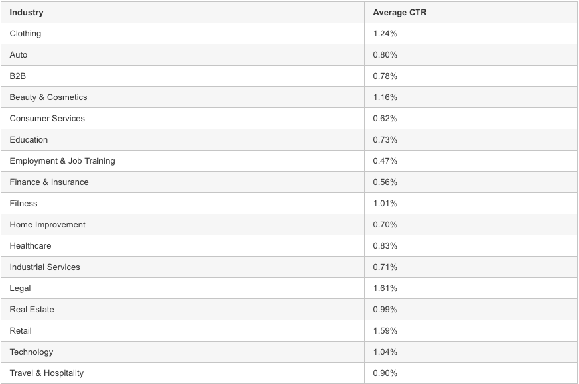
Task: Click the Real Estate industry cell
Action: point(32,310)
